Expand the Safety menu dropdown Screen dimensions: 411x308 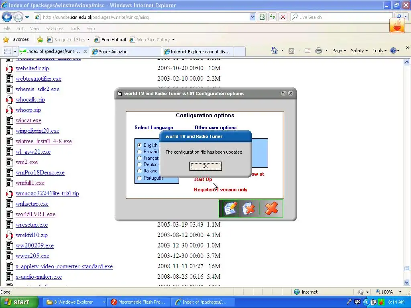click(x=359, y=51)
